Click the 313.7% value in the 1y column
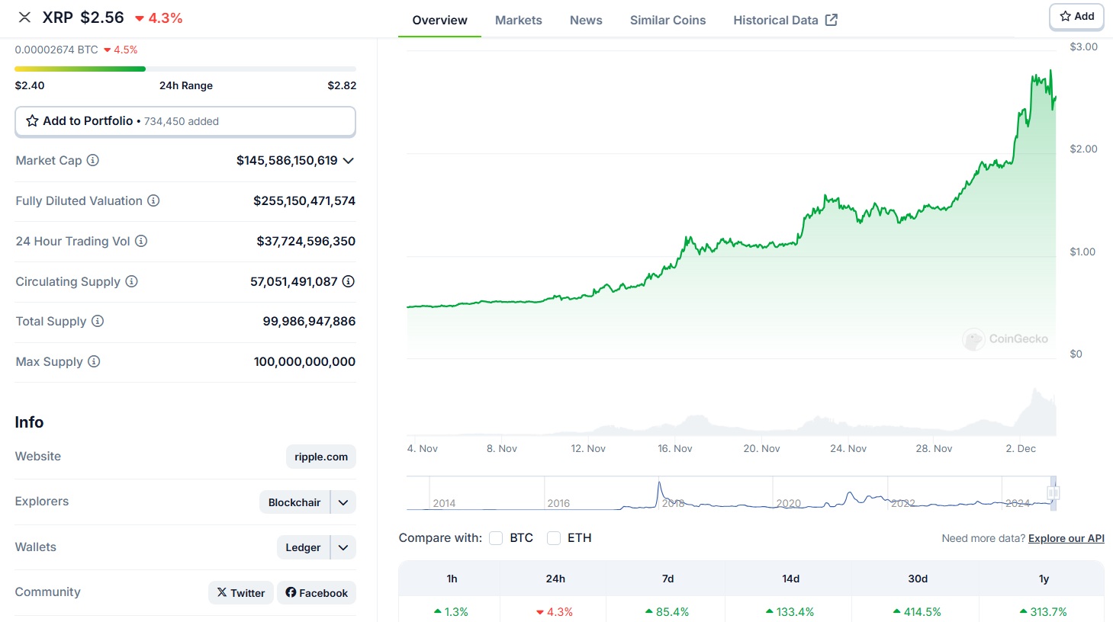Screen dimensions: 1113x622 (1044, 611)
